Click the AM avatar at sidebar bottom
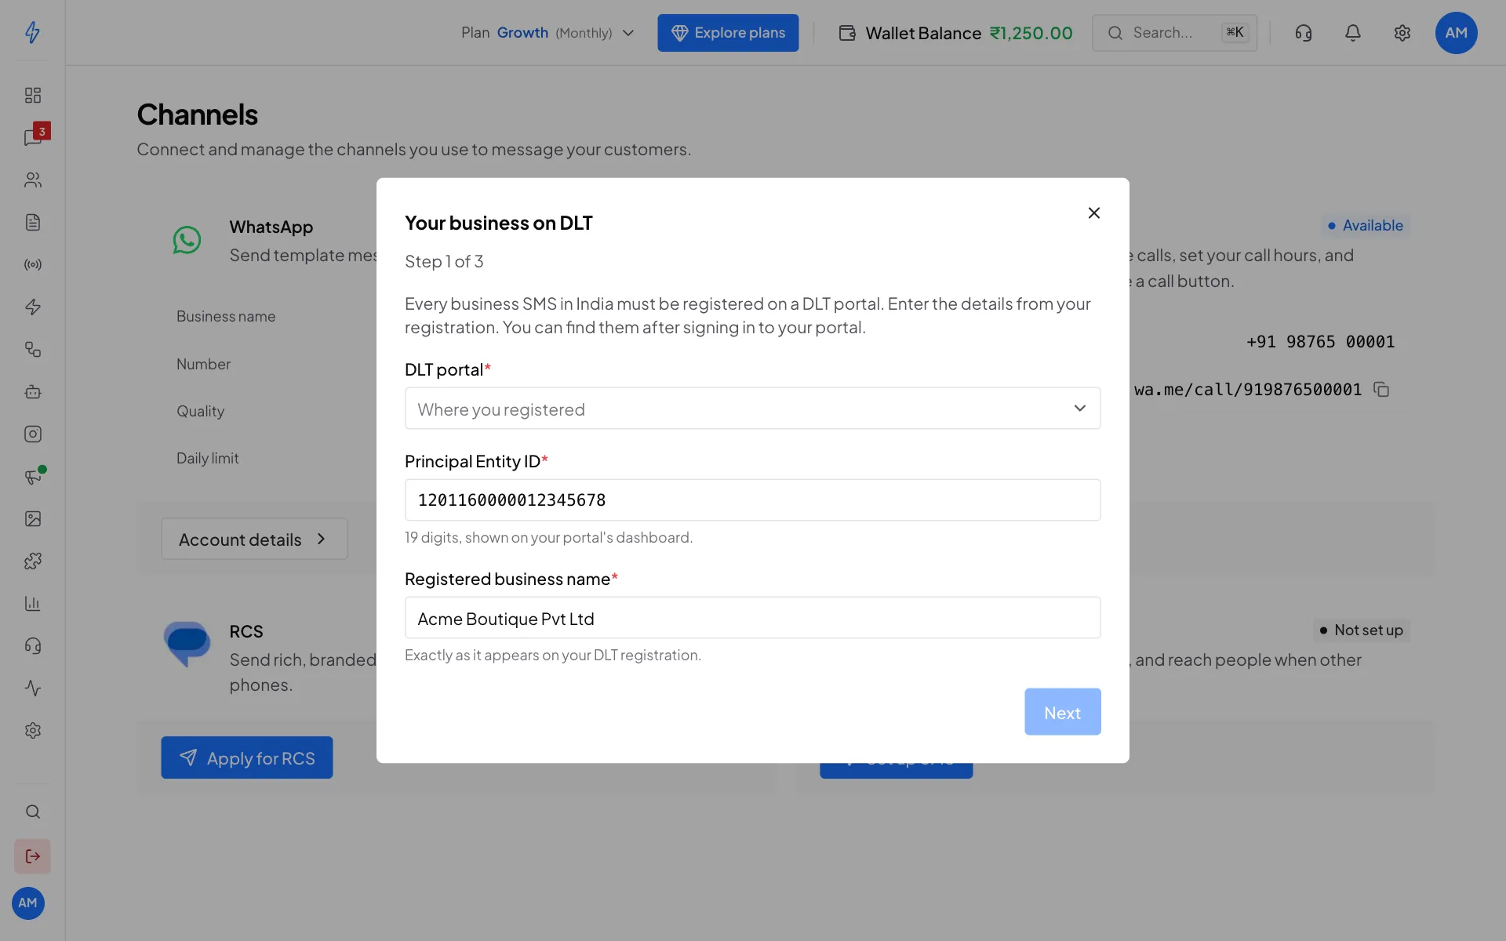This screenshot has height=941, width=1506. (28, 903)
